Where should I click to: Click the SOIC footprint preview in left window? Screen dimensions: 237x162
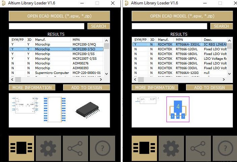tap(55, 109)
